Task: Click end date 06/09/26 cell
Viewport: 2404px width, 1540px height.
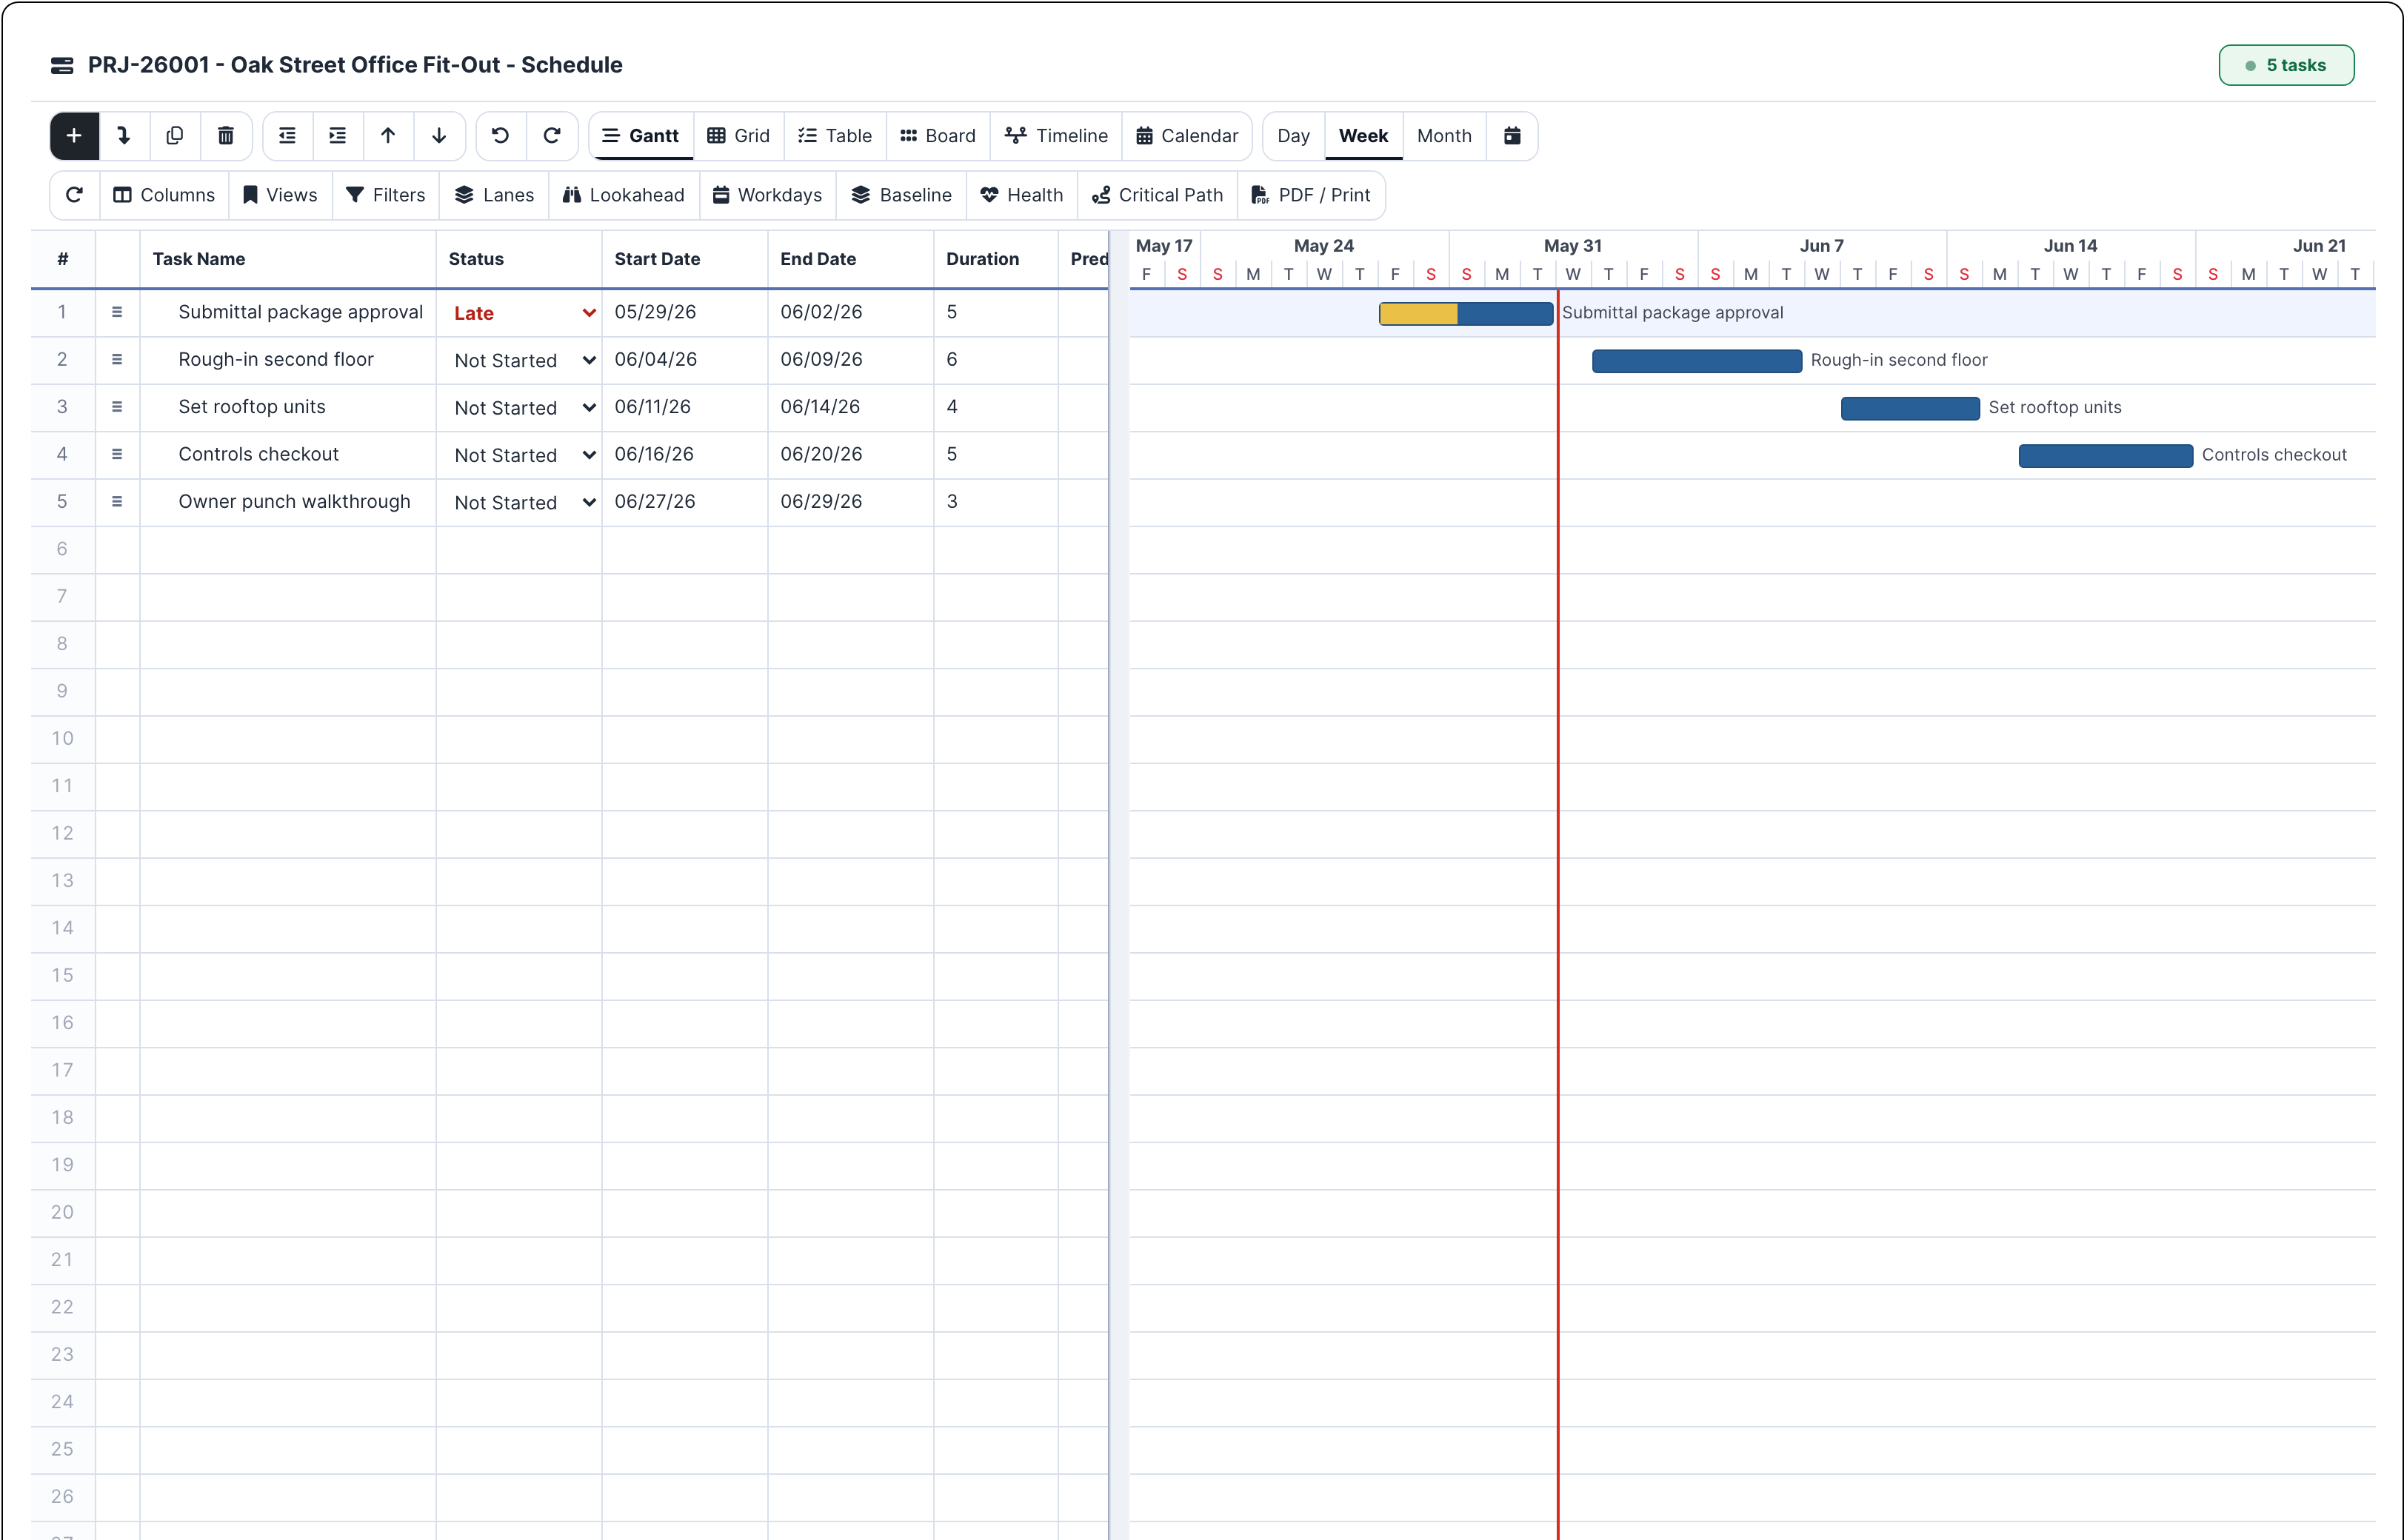Action: (x=851, y=359)
